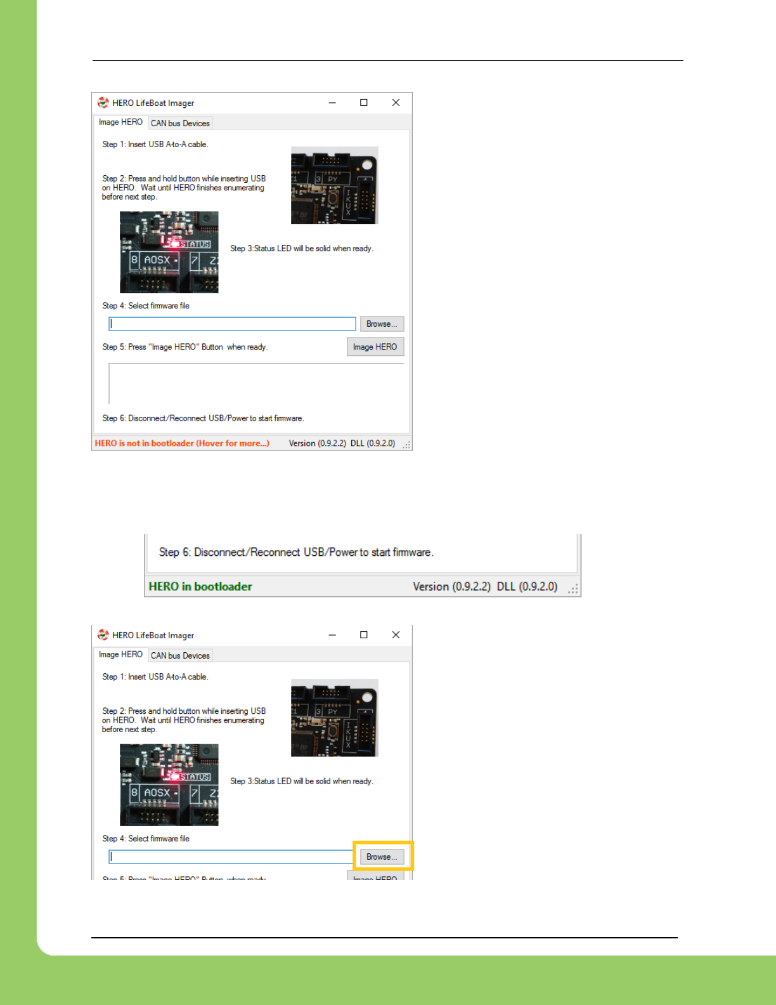Click status LED board photo in bottom window

[x=169, y=785]
